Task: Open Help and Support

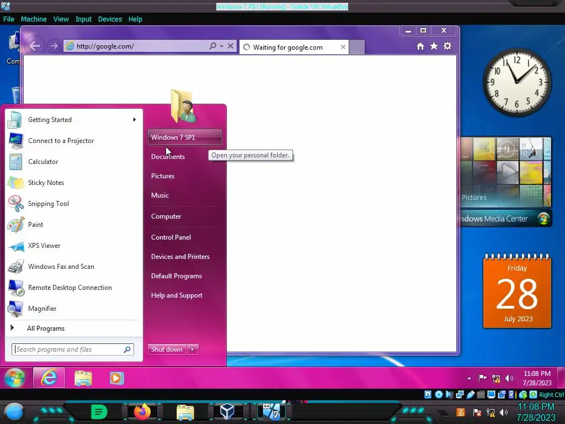Action: [177, 295]
